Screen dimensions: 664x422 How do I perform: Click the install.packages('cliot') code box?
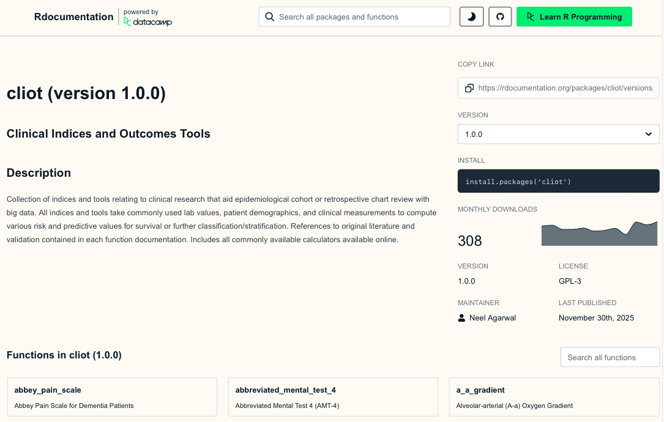(x=558, y=182)
